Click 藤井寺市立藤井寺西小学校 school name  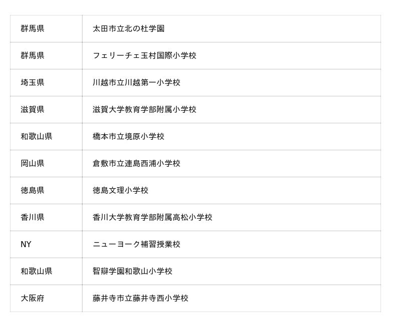[x=140, y=298]
